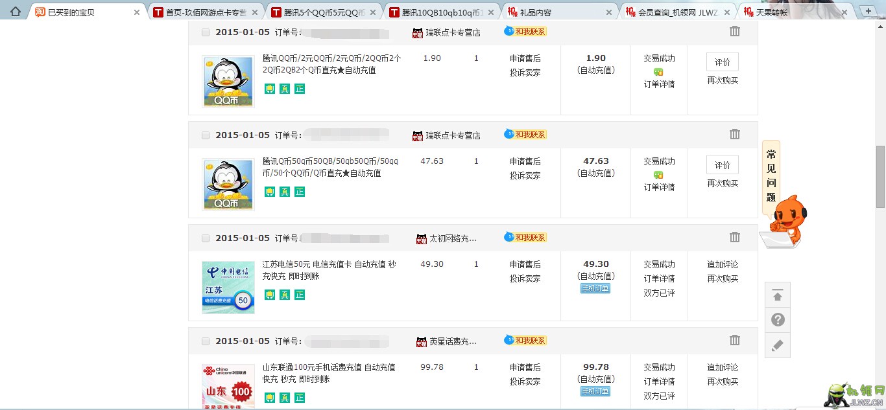Open 瑞联点卡专营店 shop on the 47.63 order

[x=453, y=135]
